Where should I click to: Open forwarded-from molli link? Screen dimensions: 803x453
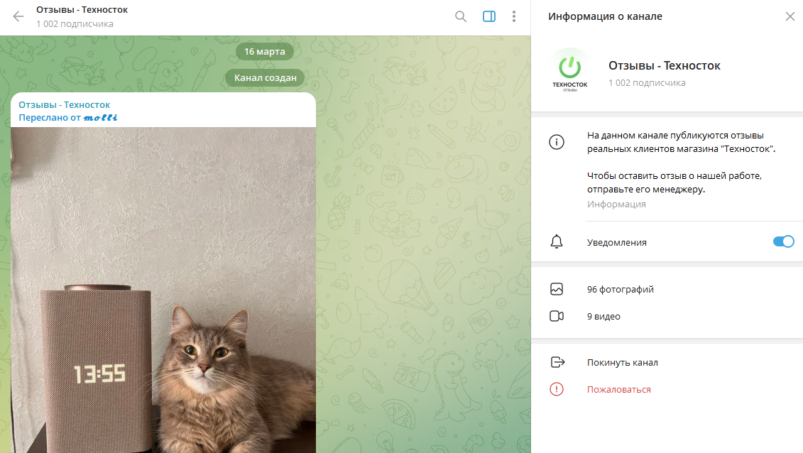click(101, 118)
